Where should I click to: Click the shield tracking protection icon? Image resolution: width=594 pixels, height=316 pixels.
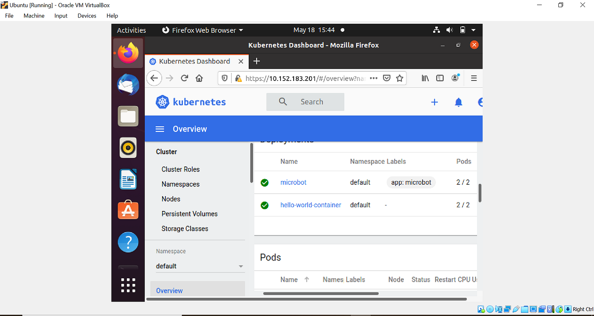(x=224, y=78)
